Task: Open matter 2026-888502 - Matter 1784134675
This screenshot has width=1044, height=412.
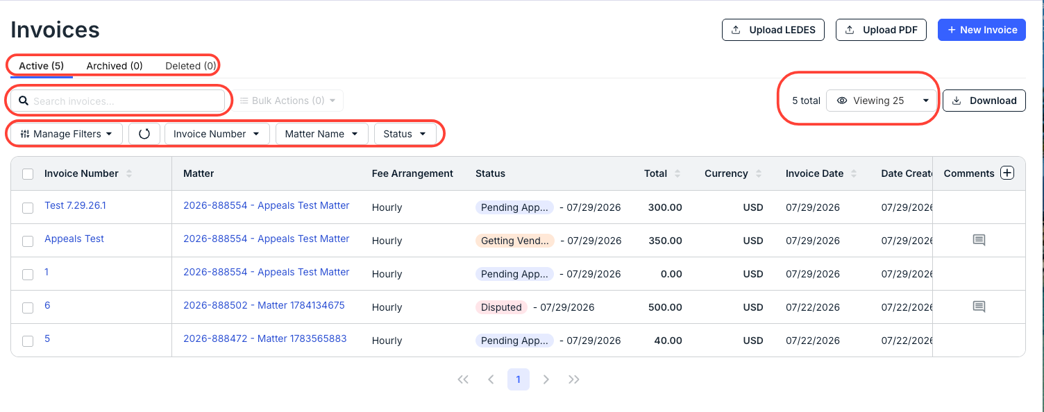Action: pos(264,305)
